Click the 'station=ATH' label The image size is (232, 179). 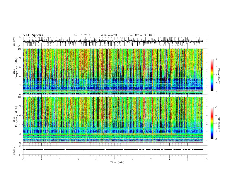(x=109, y=35)
